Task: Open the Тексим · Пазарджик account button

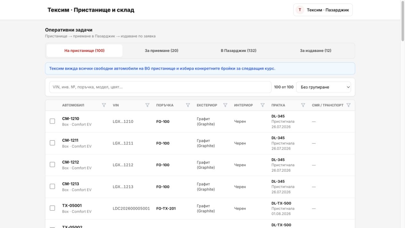Action: point(323,10)
